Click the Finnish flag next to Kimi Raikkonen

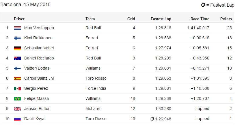click(x=17, y=38)
